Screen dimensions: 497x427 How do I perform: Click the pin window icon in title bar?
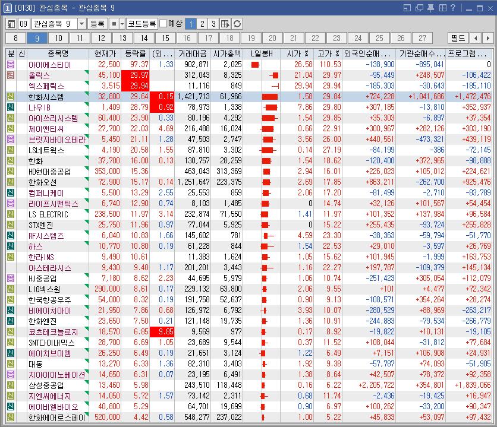pos(430,8)
